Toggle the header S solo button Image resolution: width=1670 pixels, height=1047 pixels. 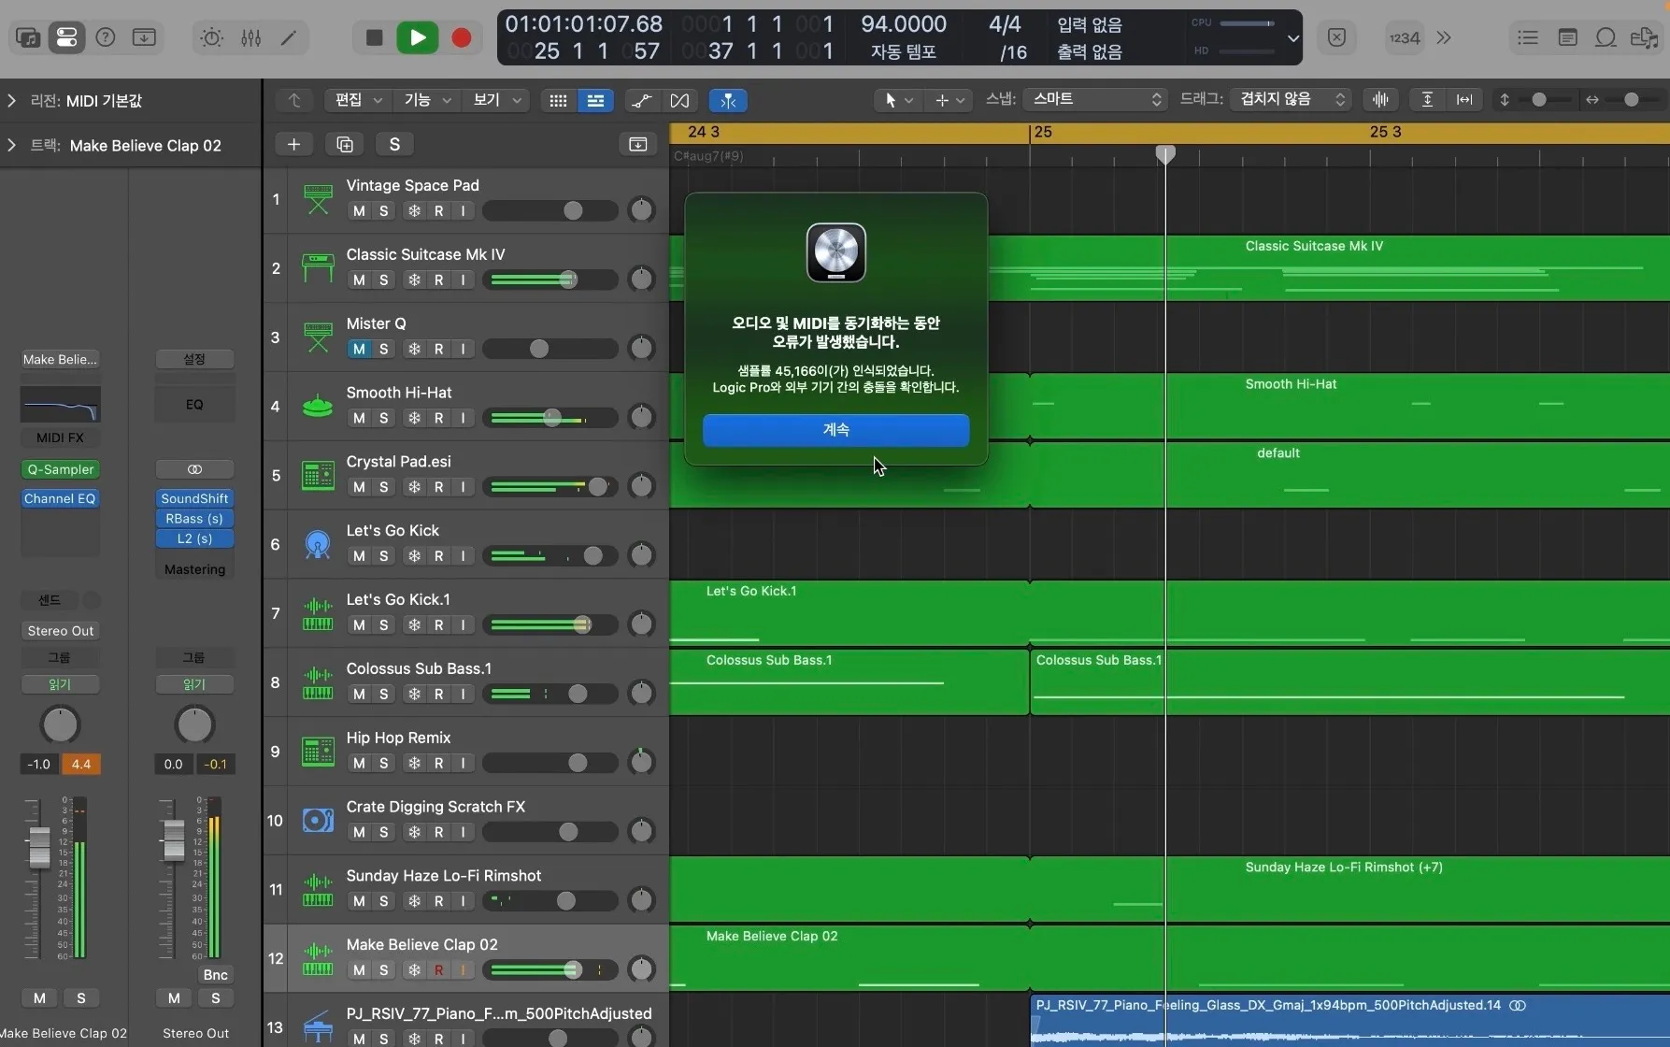[394, 144]
